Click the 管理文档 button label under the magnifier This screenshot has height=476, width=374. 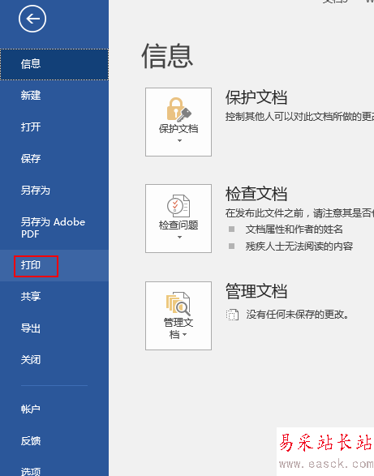(178, 328)
